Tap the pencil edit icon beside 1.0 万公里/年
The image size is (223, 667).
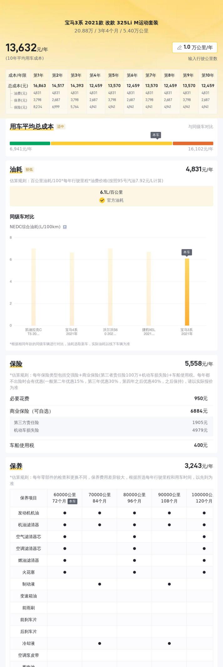click(180, 48)
